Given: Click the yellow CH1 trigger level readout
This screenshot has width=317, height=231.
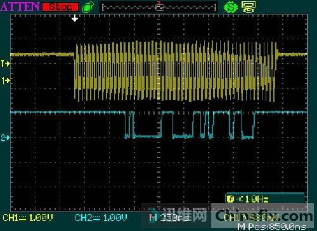Looking at the screenshot, I should click(x=252, y=218).
